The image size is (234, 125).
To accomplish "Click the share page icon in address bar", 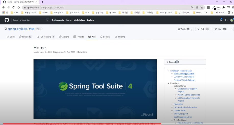I will tap(197, 7).
